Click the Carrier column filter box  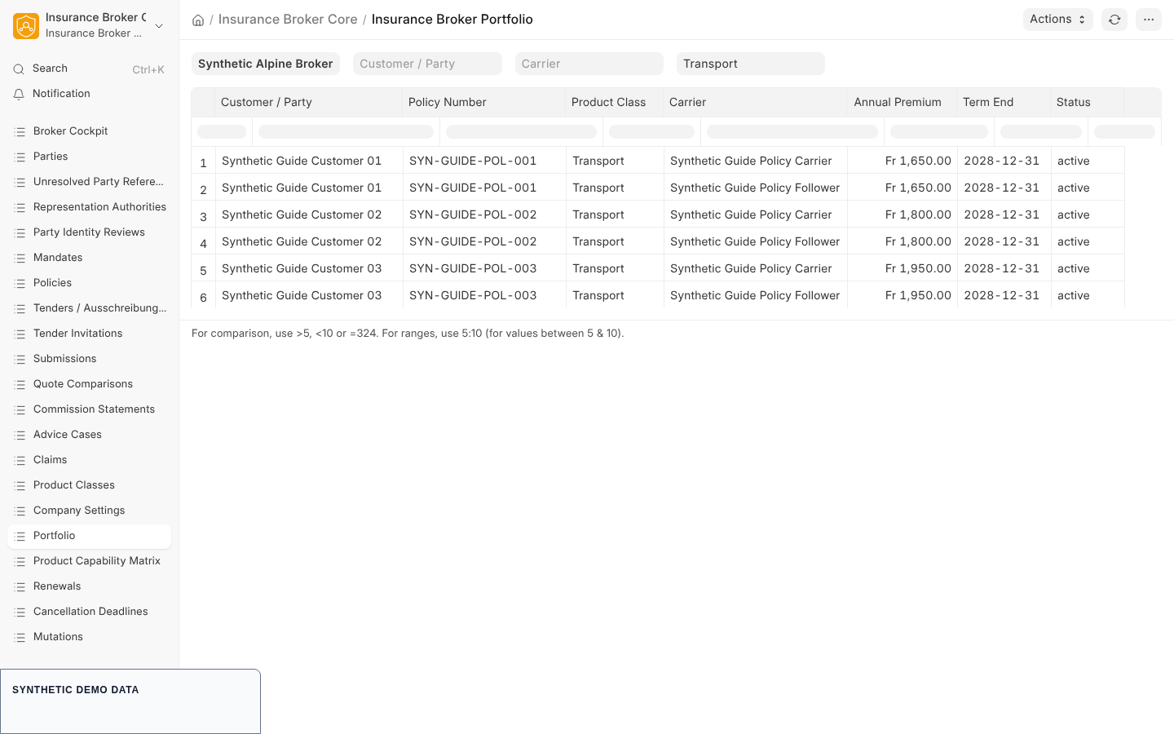pyautogui.click(x=792, y=131)
